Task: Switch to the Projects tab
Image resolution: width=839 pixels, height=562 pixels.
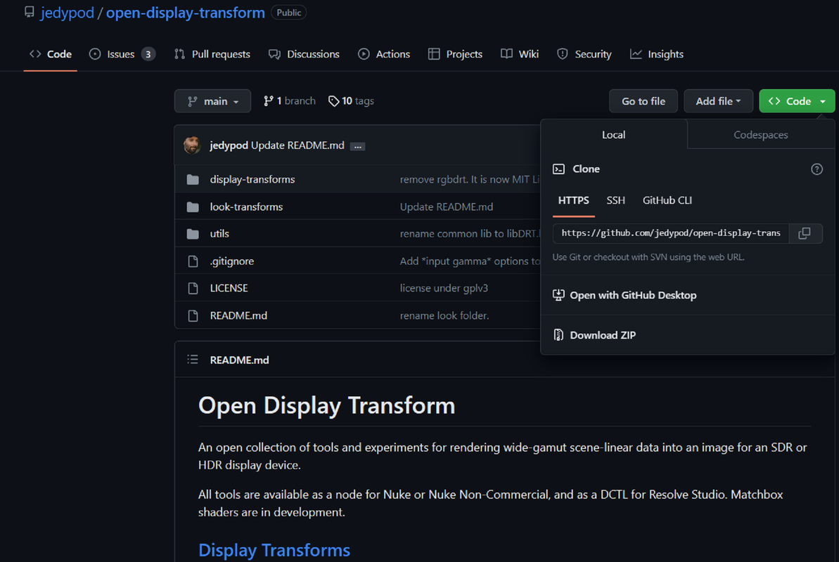Action: pyautogui.click(x=455, y=54)
